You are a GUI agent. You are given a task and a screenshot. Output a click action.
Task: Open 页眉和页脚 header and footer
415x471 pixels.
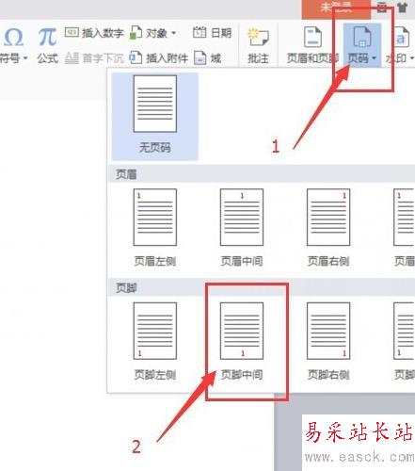coord(312,45)
